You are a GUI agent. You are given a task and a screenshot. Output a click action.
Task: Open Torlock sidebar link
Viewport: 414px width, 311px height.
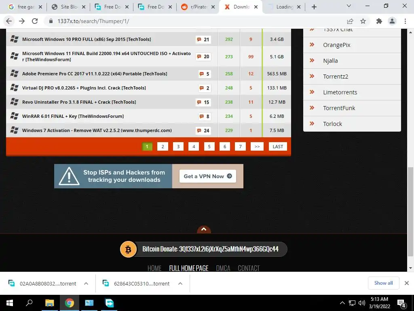tap(332, 124)
